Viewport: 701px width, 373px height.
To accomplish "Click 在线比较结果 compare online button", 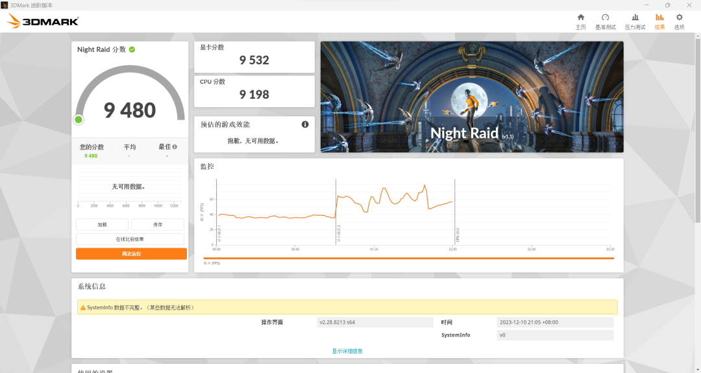I will 130,239.
